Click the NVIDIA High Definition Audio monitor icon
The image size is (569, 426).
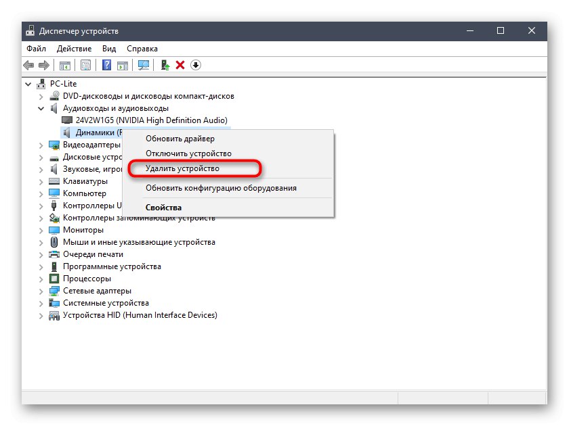pos(67,120)
